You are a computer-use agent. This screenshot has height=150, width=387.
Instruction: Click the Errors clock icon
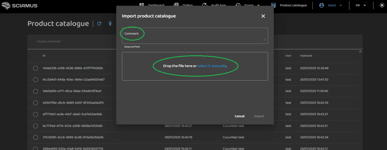coord(238,5)
